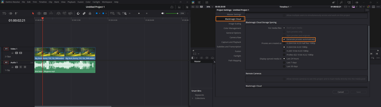381x107 pixels.
Task: Open Quick Export icon by project title
Action: pyautogui.click(x=172, y=7)
